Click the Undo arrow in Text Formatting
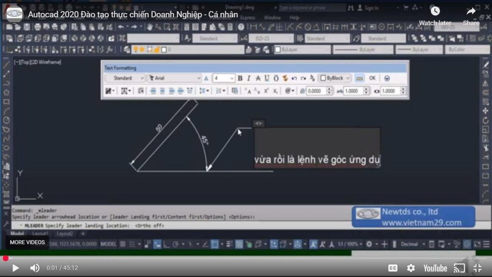Screen dimensions: 492x277 pos(294,78)
